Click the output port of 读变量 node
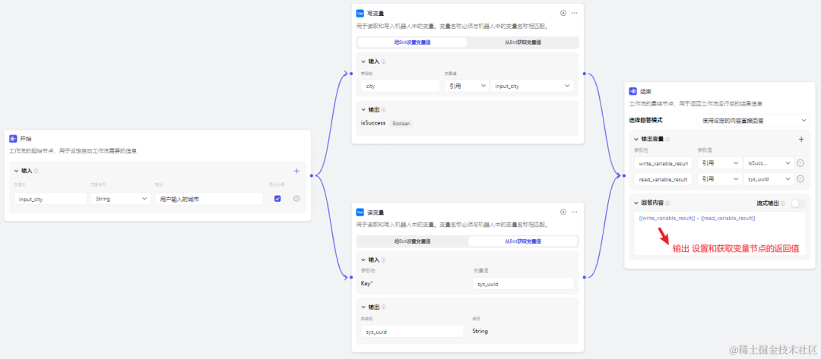Image resolution: width=821 pixels, height=359 pixels. click(x=584, y=277)
